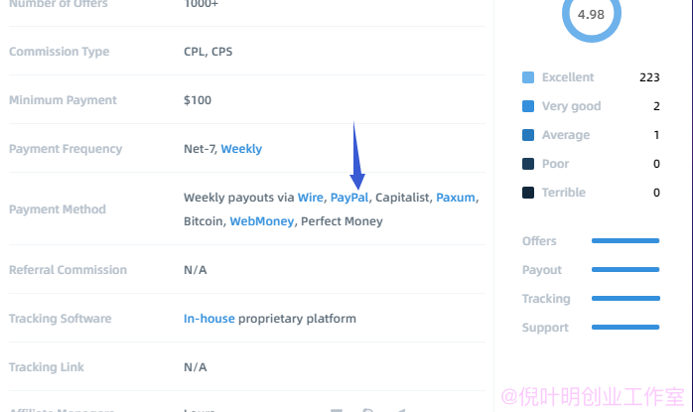Screen dimensions: 693x412
Task: Follow the PayPal link
Action: click(349, 198)
